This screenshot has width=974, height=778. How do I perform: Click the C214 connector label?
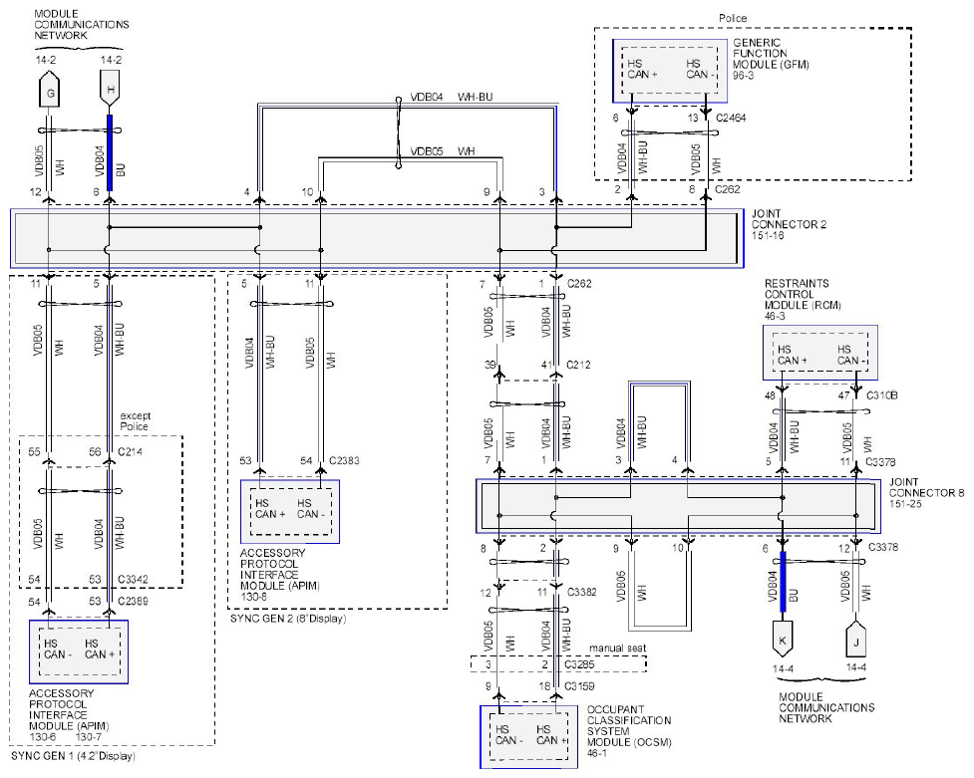(130, 451)
